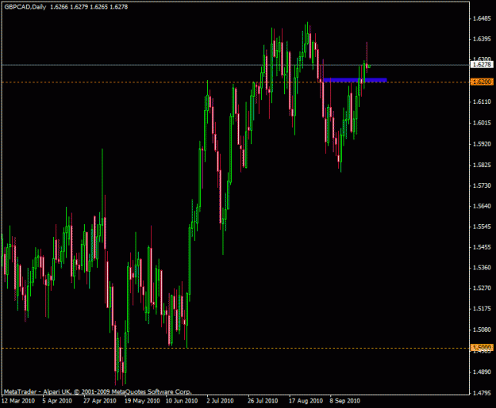Image resolution: width=496 pixels, height=408 pixels.
Task: Click the 26 Jul 2010 date label
Action: tap(263, 401)
